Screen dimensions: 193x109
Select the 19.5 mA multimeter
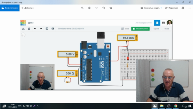click(x=127, y=38)
